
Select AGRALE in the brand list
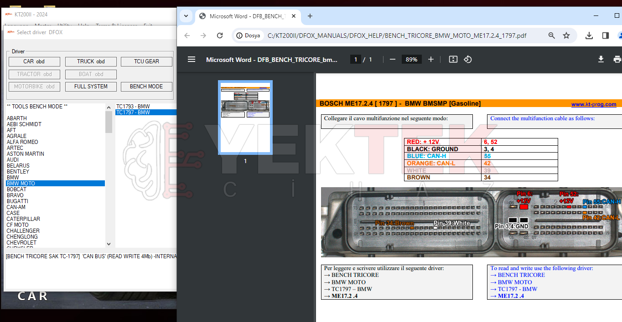(55, 136)
